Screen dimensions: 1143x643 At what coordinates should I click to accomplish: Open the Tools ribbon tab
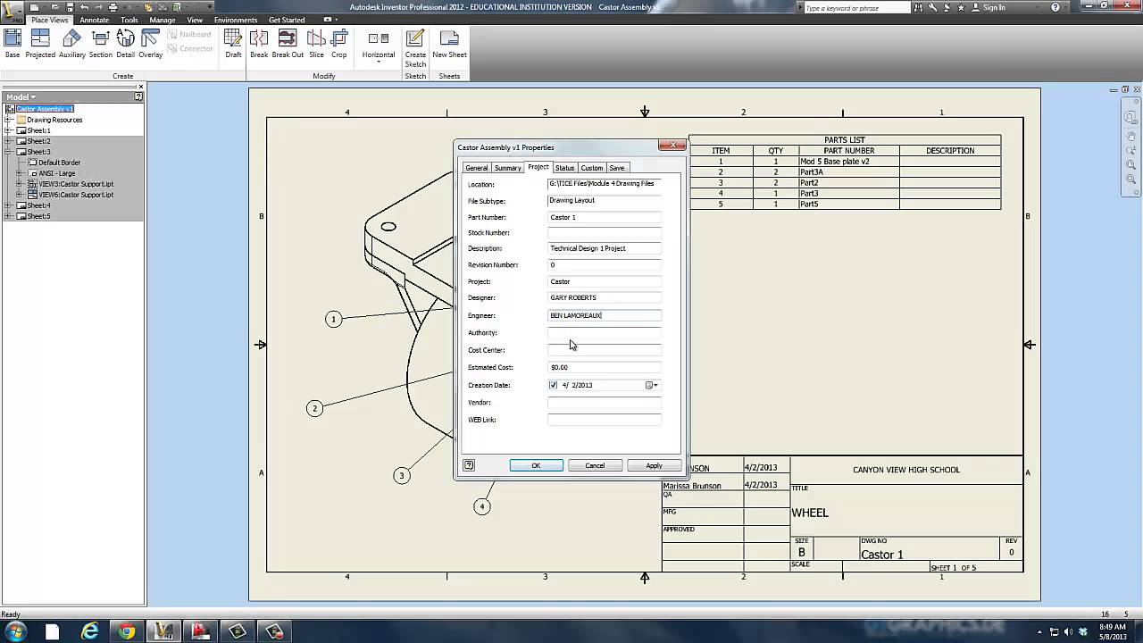click(129, 20)
